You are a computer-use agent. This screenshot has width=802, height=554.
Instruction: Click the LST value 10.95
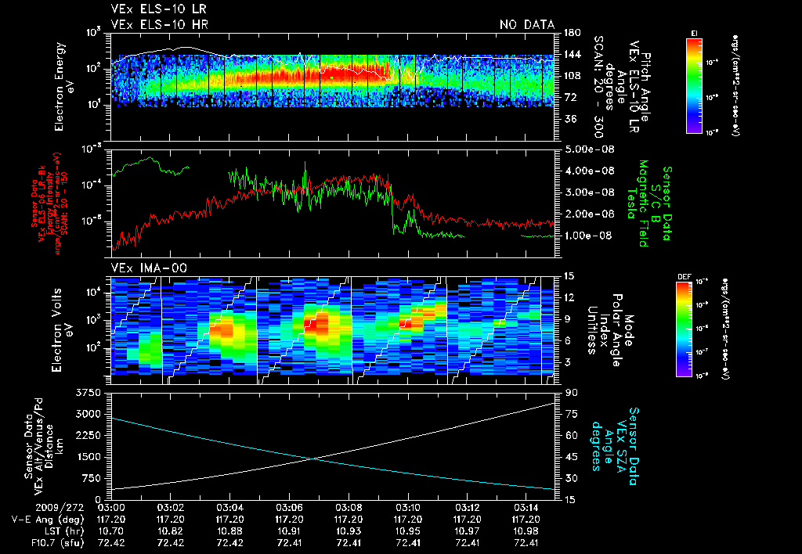pyautogui.click(x=408, y=531)
